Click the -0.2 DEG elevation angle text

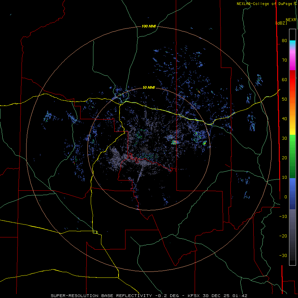(x=167, y=296)
